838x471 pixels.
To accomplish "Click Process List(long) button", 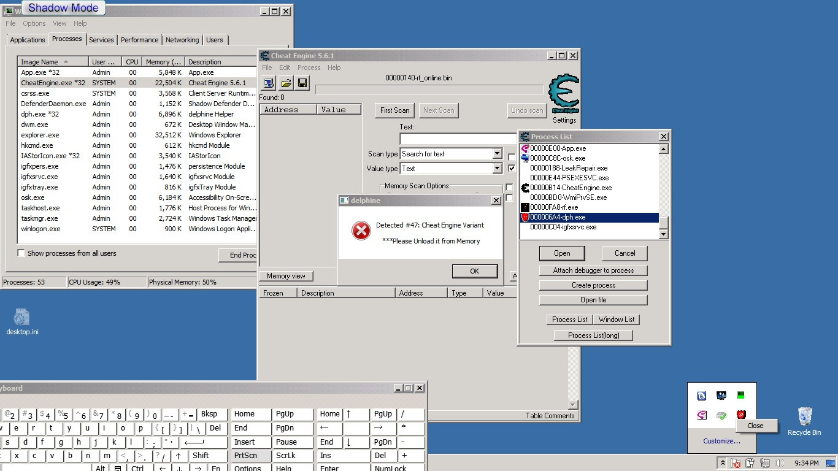I will (x=593, y=335).
